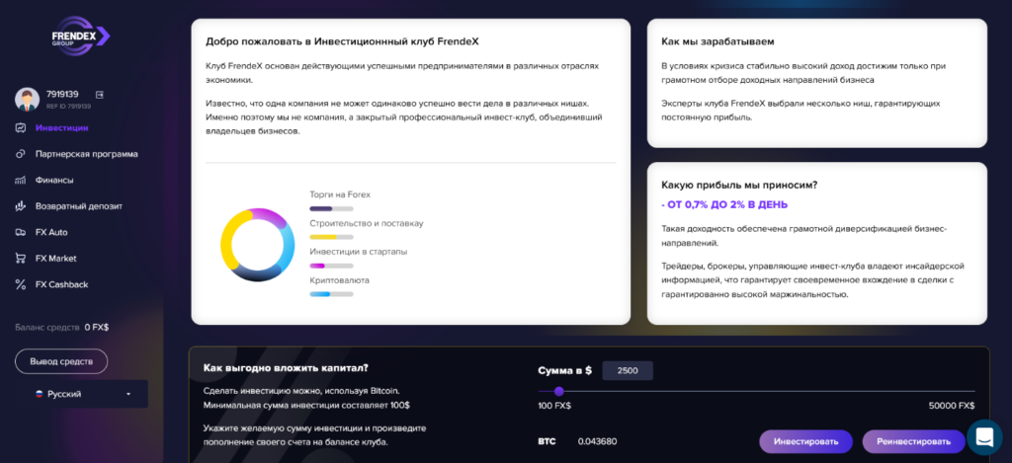
Task: Click the investment amount slider handle
Action: (x=559, y=391)
